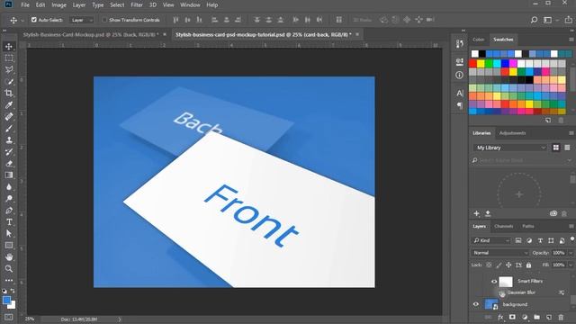Screen dimensions: 576x324
Task: Select the Brush tool
Action: (x=9, y=129)
